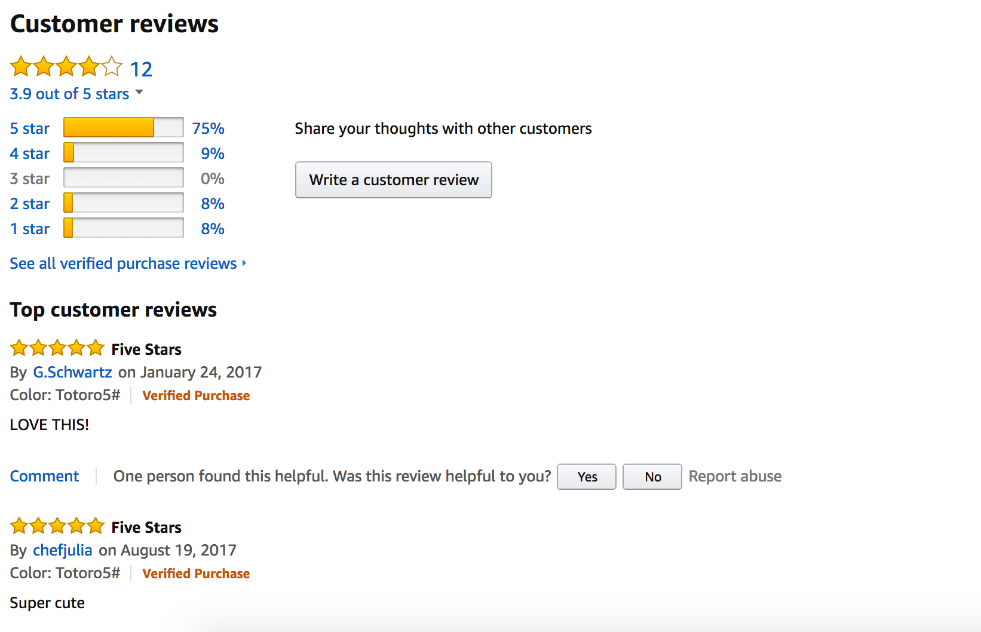Click the 4 star histogram bar
The width and height of the screenshot is (981, 632).
[123, 153]
